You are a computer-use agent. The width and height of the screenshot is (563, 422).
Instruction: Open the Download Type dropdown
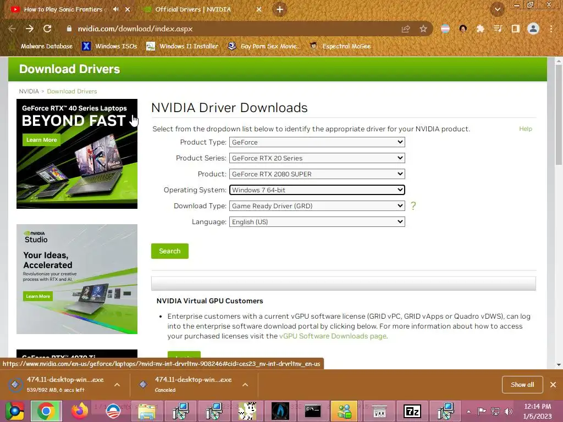click(317, 206)
